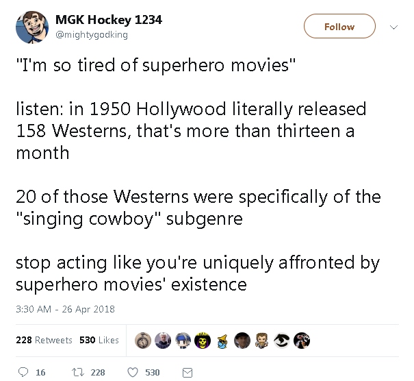Select the yellow skull liker avatar
Viewport: 414px width, 381px height.
(x=203, y=341)
